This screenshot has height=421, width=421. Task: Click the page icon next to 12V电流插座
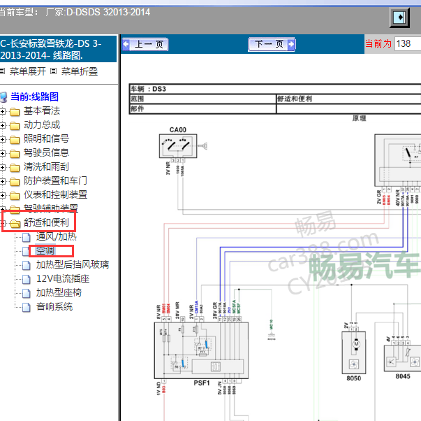point(26,279)
